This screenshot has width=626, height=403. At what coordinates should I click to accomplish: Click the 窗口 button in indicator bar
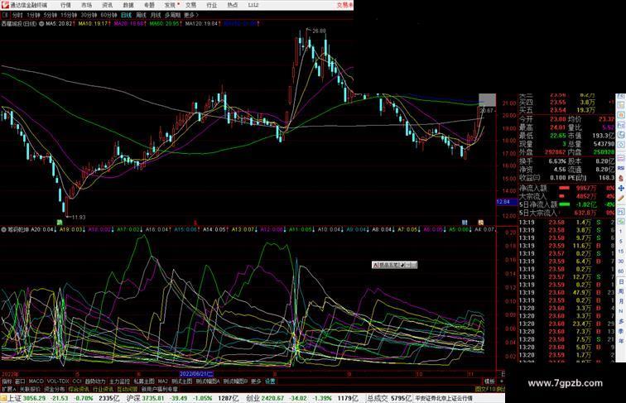pos(20,381)
